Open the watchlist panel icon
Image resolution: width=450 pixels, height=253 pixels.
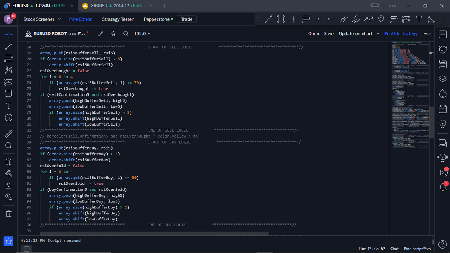[442, 34]
